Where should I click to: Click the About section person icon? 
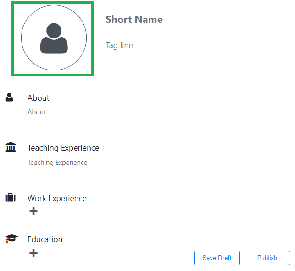(9, 97)
